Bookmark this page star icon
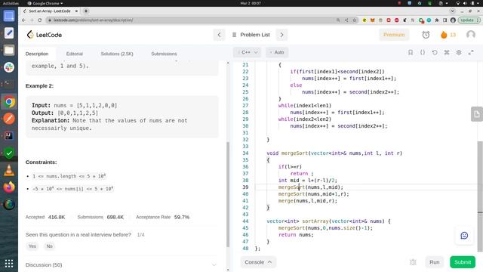The width and height of the screenshot is (483, 272). click(354, 20)
